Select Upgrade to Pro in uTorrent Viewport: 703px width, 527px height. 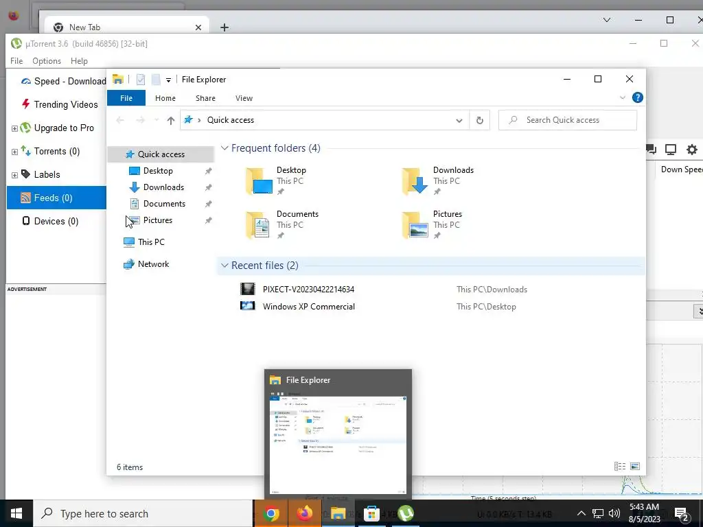tap(56, 128)
